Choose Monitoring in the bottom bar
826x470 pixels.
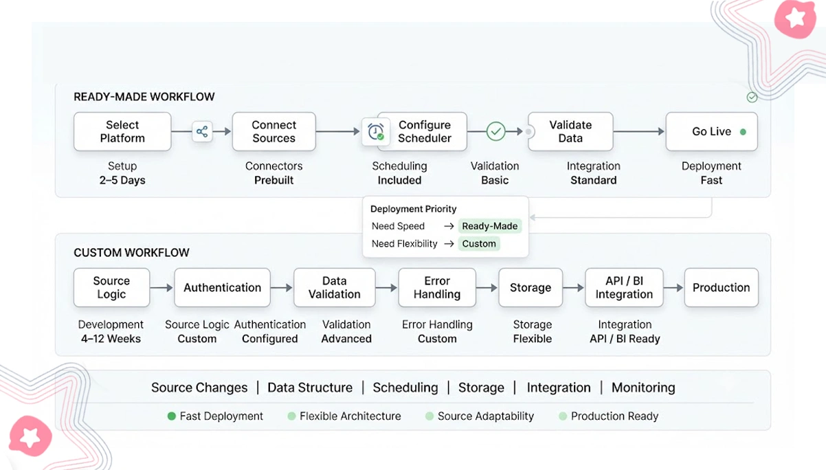click(643, 388)
